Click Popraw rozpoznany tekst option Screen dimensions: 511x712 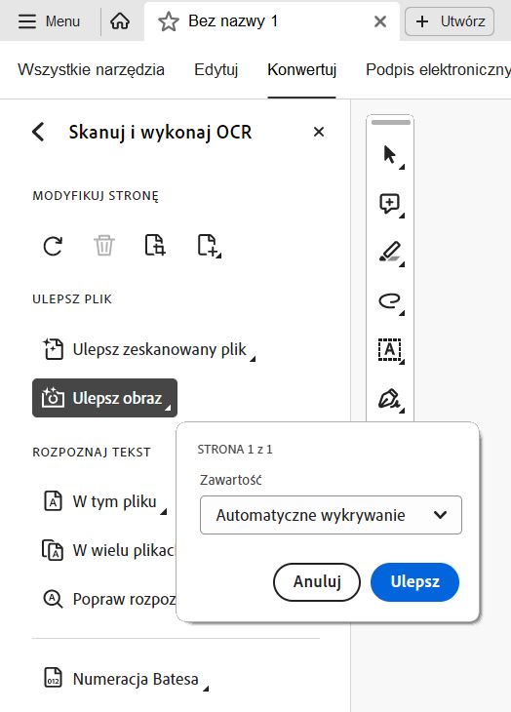[108, 600]
